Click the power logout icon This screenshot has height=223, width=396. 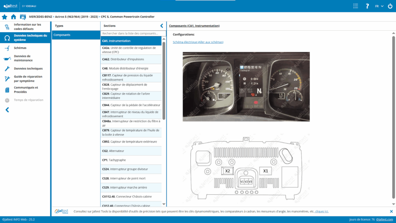pos(389,6)
